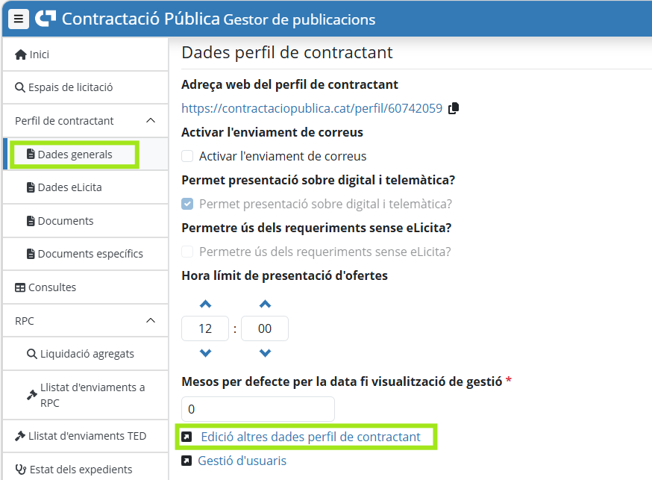
Task: Open Liquidació agregats menu entry
Action: [85, 354]
